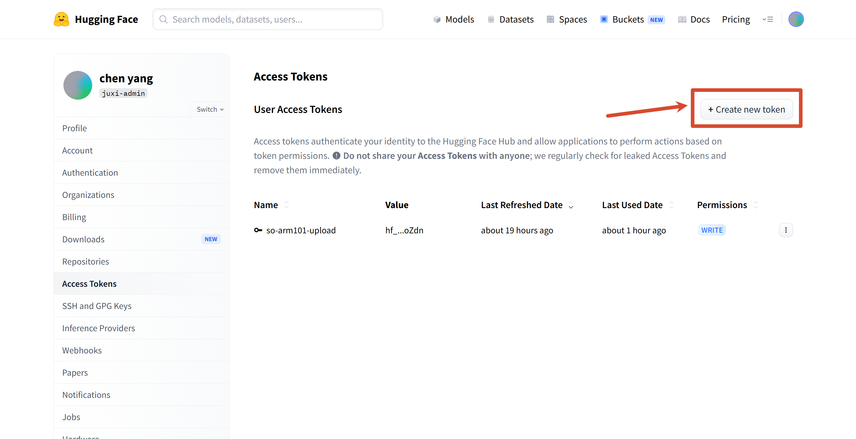Click the NEW badge on Downloads
856x439 pixels.
(x=211, y=239)
